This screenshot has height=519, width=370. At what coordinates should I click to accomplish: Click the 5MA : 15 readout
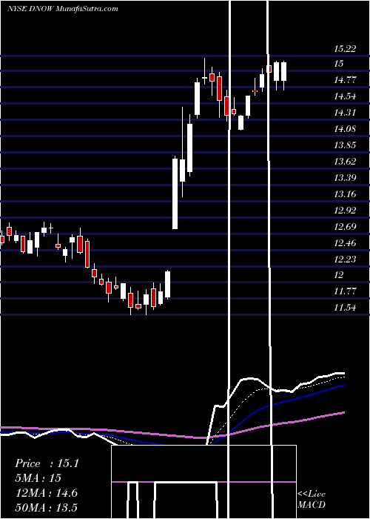tap(38, 478)
